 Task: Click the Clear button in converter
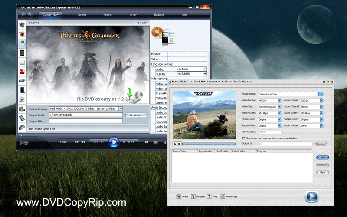point(323,172)
